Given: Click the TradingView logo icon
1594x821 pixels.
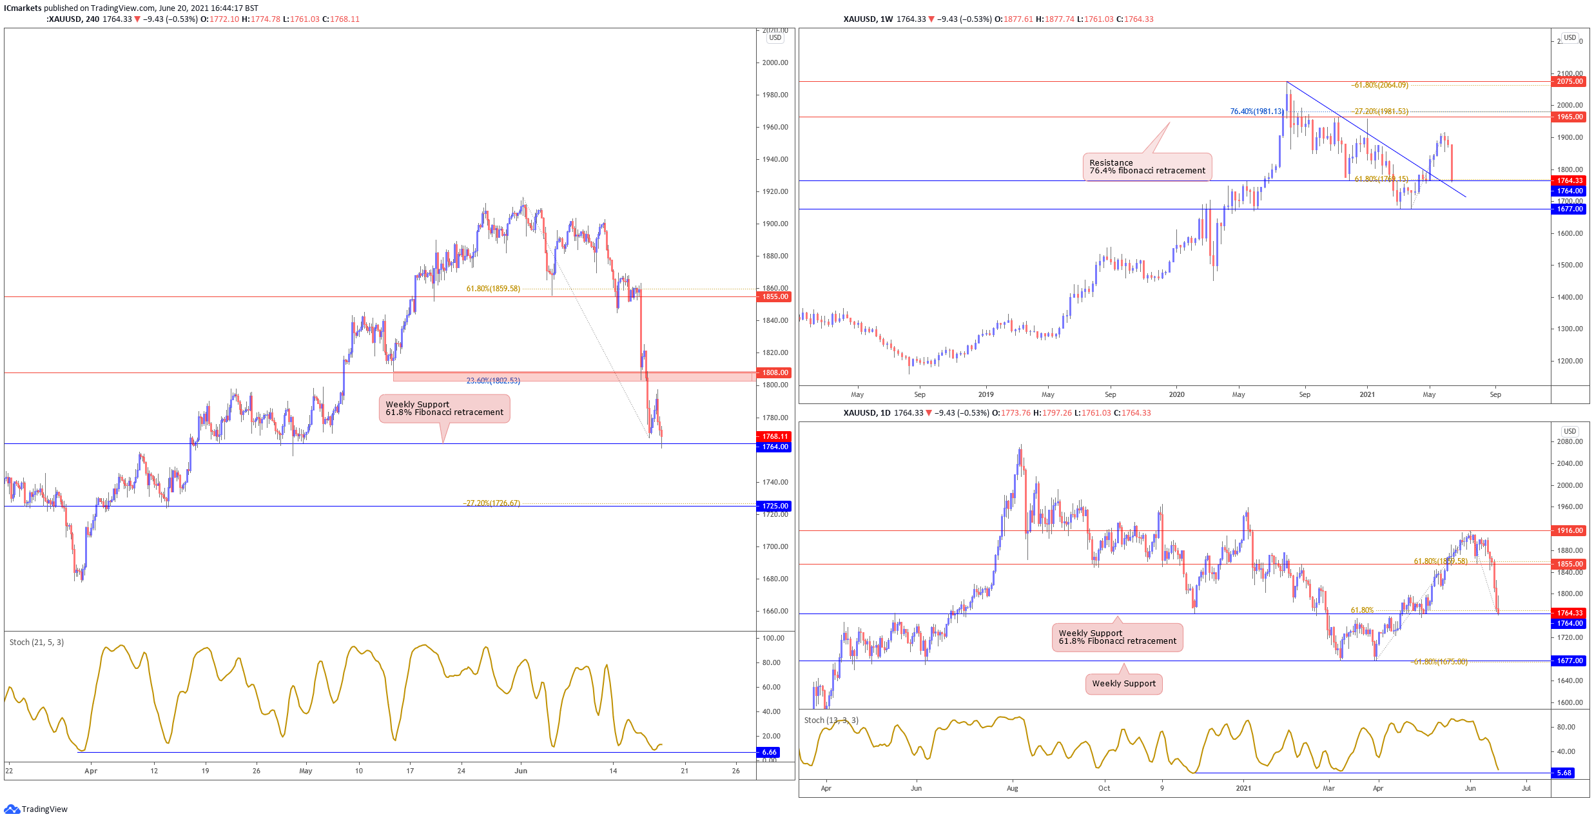Looking at the screenshot, I should click(12, 809).
